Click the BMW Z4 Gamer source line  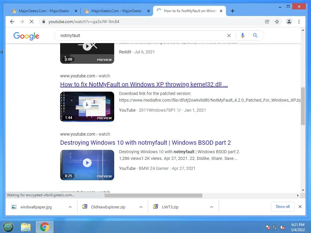point(157,168)
